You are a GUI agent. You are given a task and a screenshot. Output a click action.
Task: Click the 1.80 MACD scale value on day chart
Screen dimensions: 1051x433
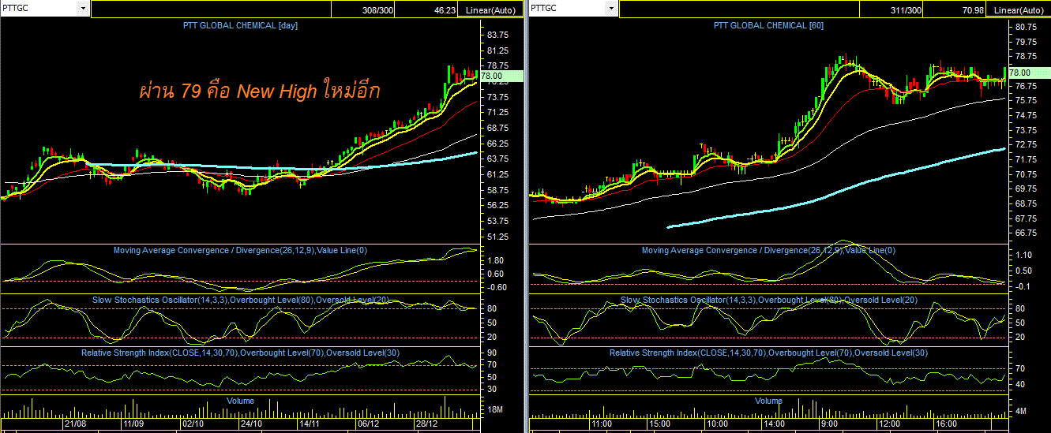[x=496, y=260]
